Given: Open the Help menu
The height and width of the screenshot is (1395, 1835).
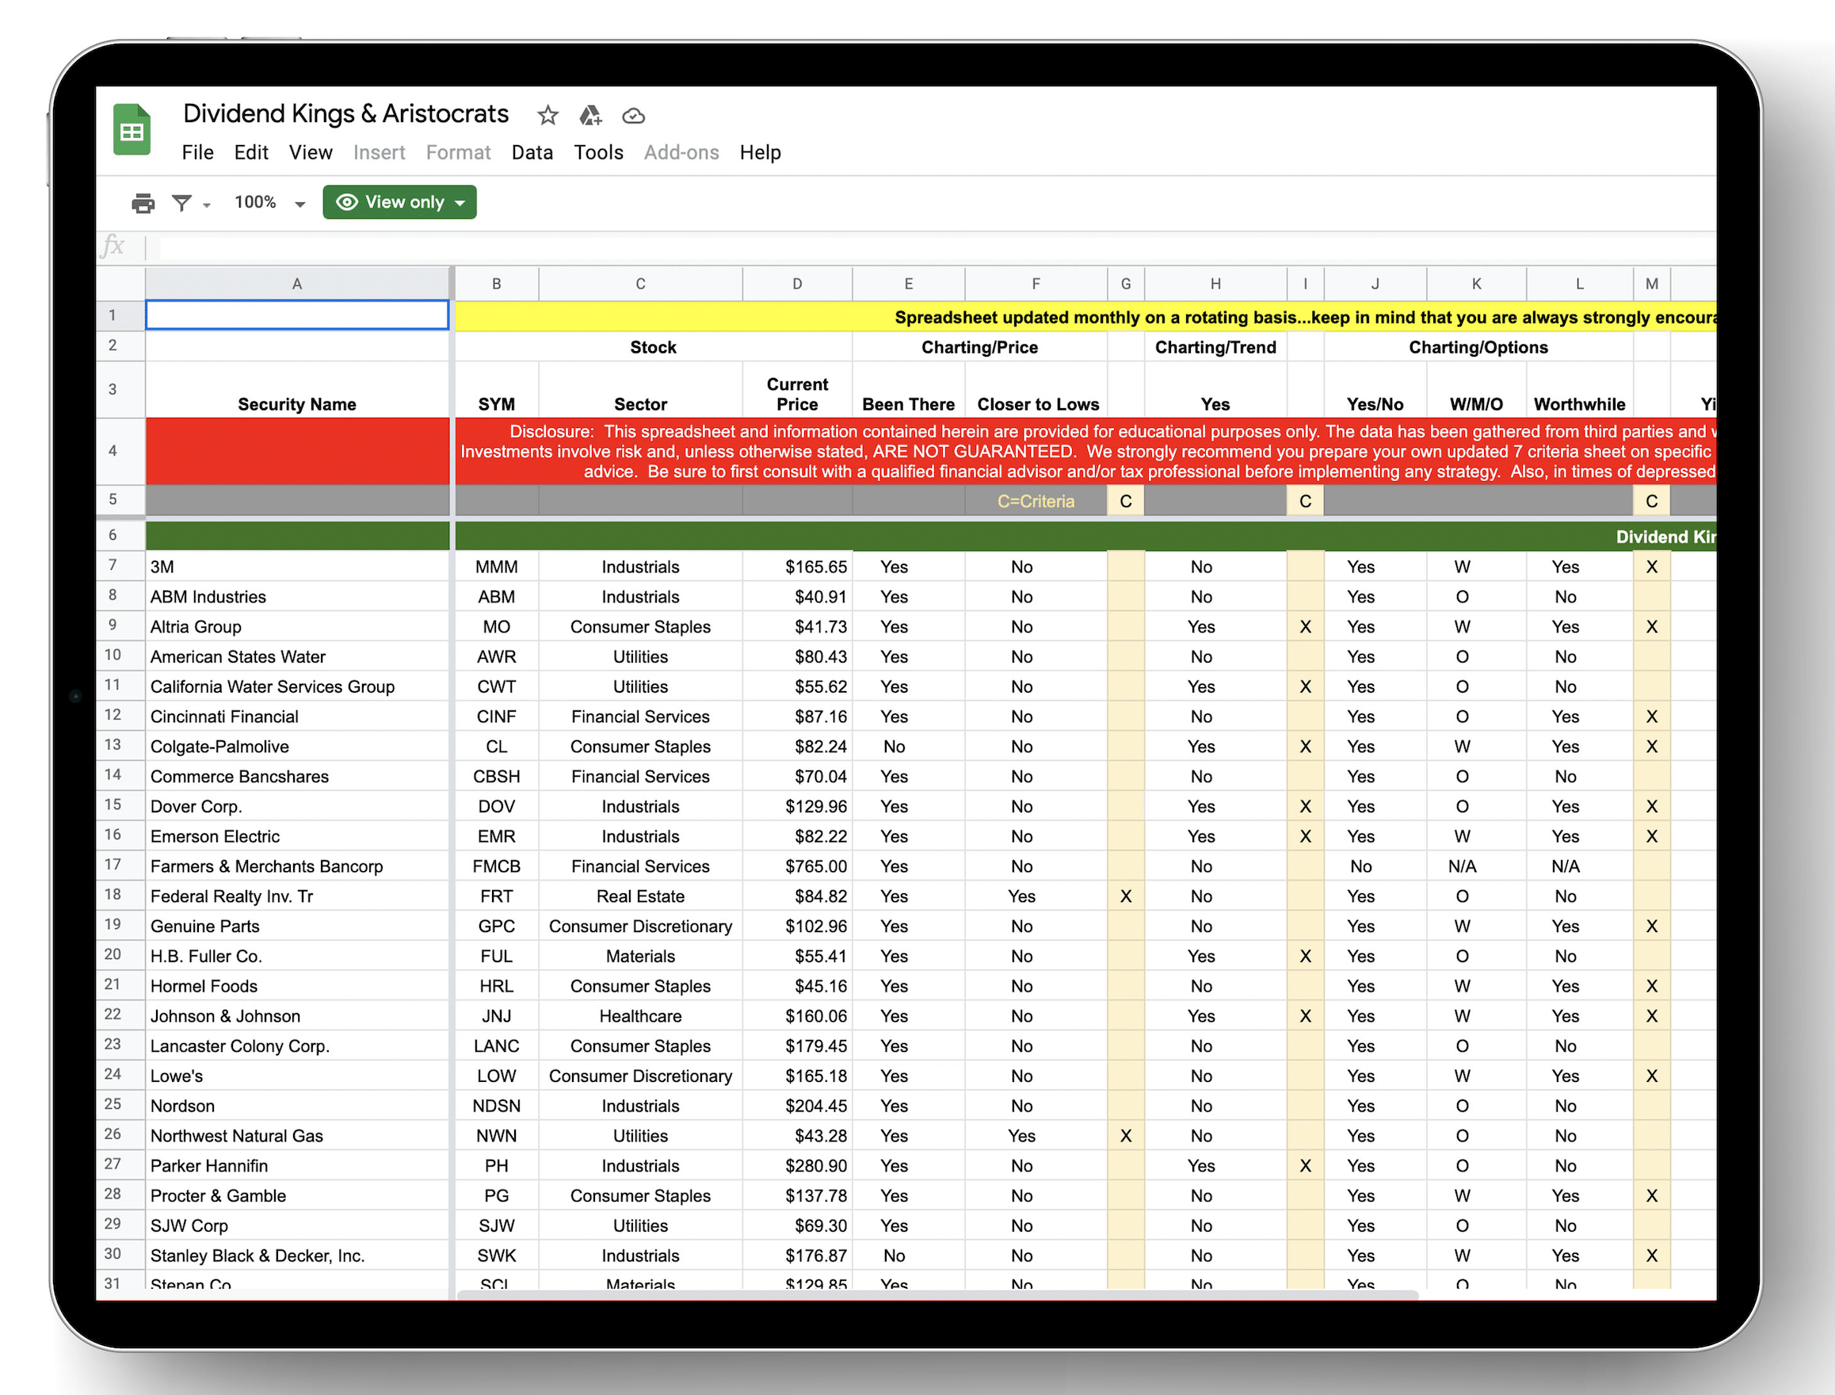Looking at the screenshot, I should tap(761, 153).
